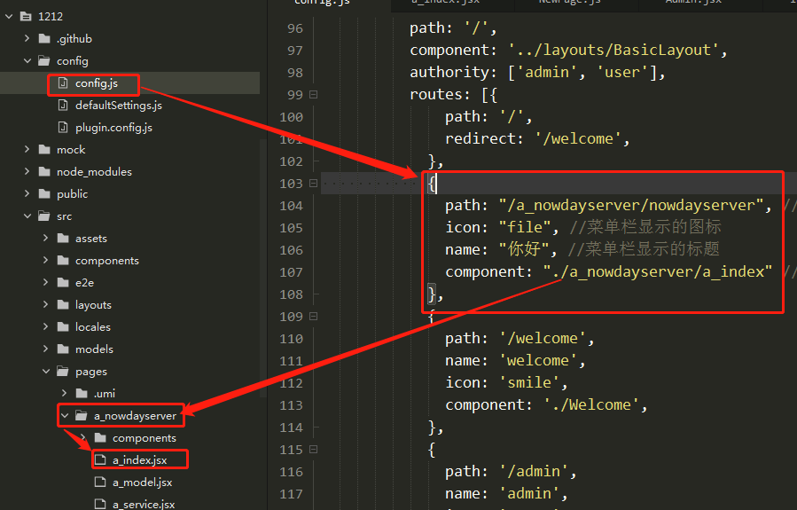
Task: Click the component: './Welcome' line
Action: [546, 404]
